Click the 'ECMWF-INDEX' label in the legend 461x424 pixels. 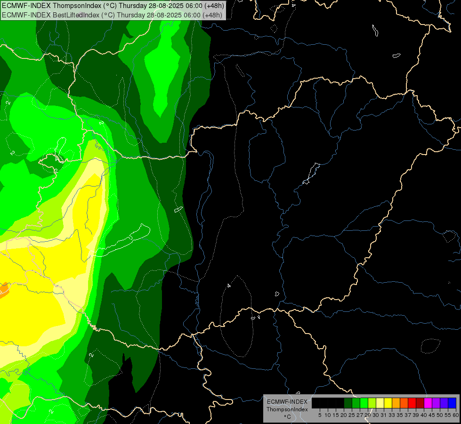[x=287, y=402]
